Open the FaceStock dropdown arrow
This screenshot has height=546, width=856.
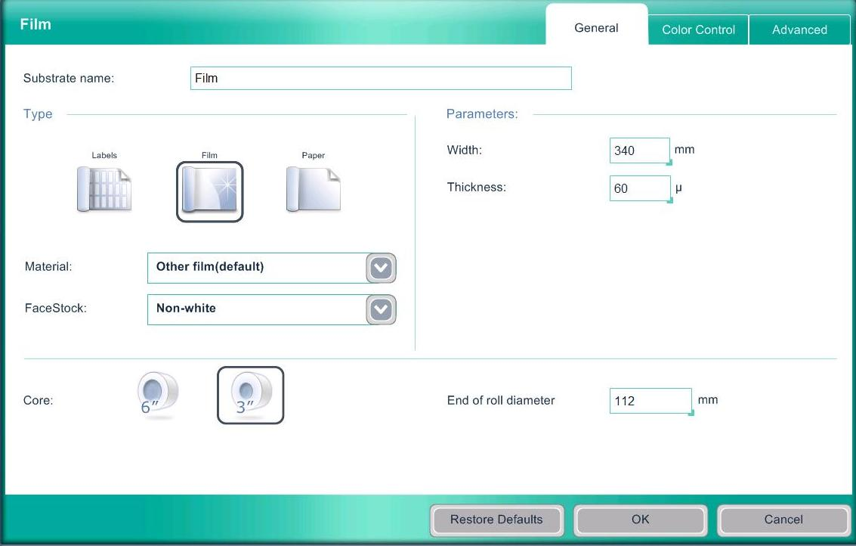381,309
